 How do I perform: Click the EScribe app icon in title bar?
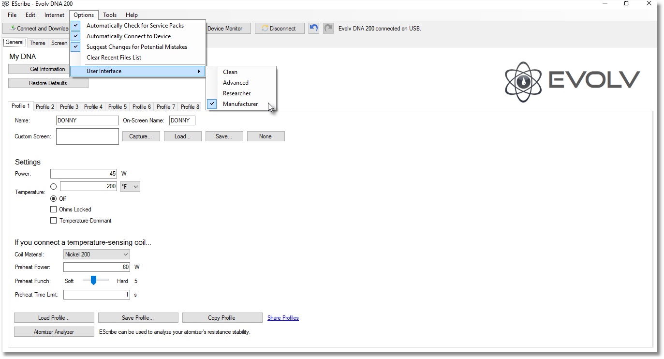[5, 4]
